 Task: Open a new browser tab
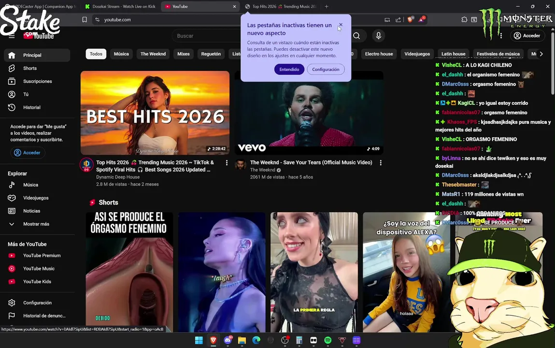tap(327, 6)
